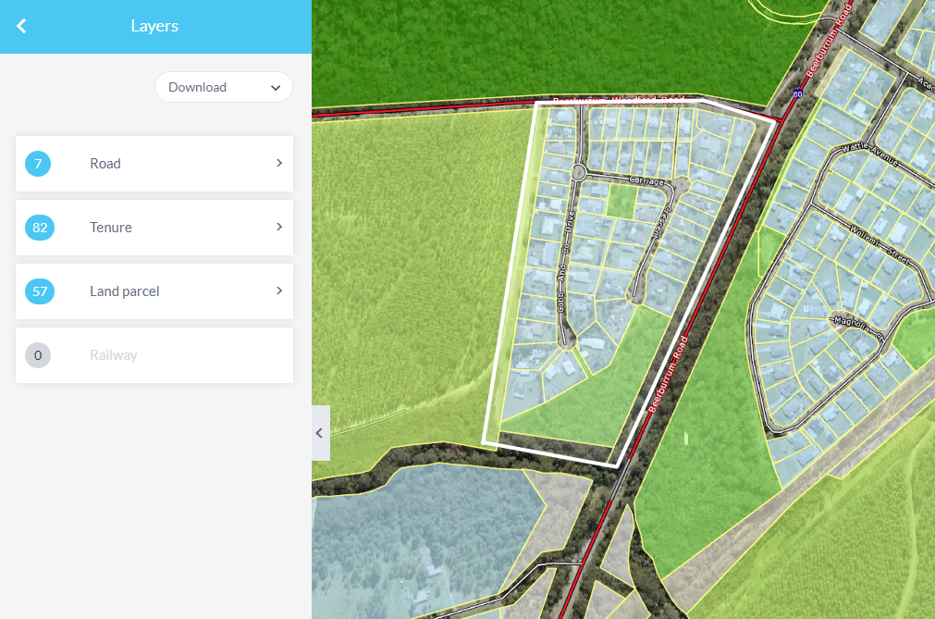Open the Download dropdown
This screenshot has width=935, height=619.
tap(224, 87)
